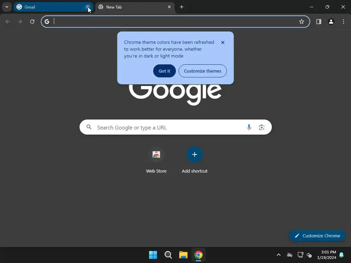The height and width of the screenshot is (263, 351).
Task: Open File Explorer from taskbar
Action: (x=183, y=255)
